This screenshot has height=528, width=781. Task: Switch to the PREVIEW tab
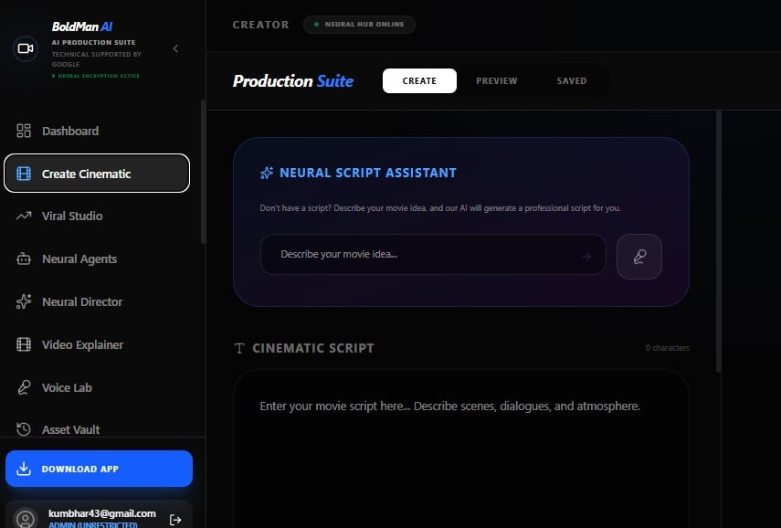pos(497,80)
